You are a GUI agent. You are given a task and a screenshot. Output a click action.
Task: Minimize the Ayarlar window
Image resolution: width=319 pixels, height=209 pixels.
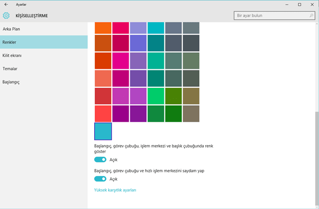tap(287, 4)
